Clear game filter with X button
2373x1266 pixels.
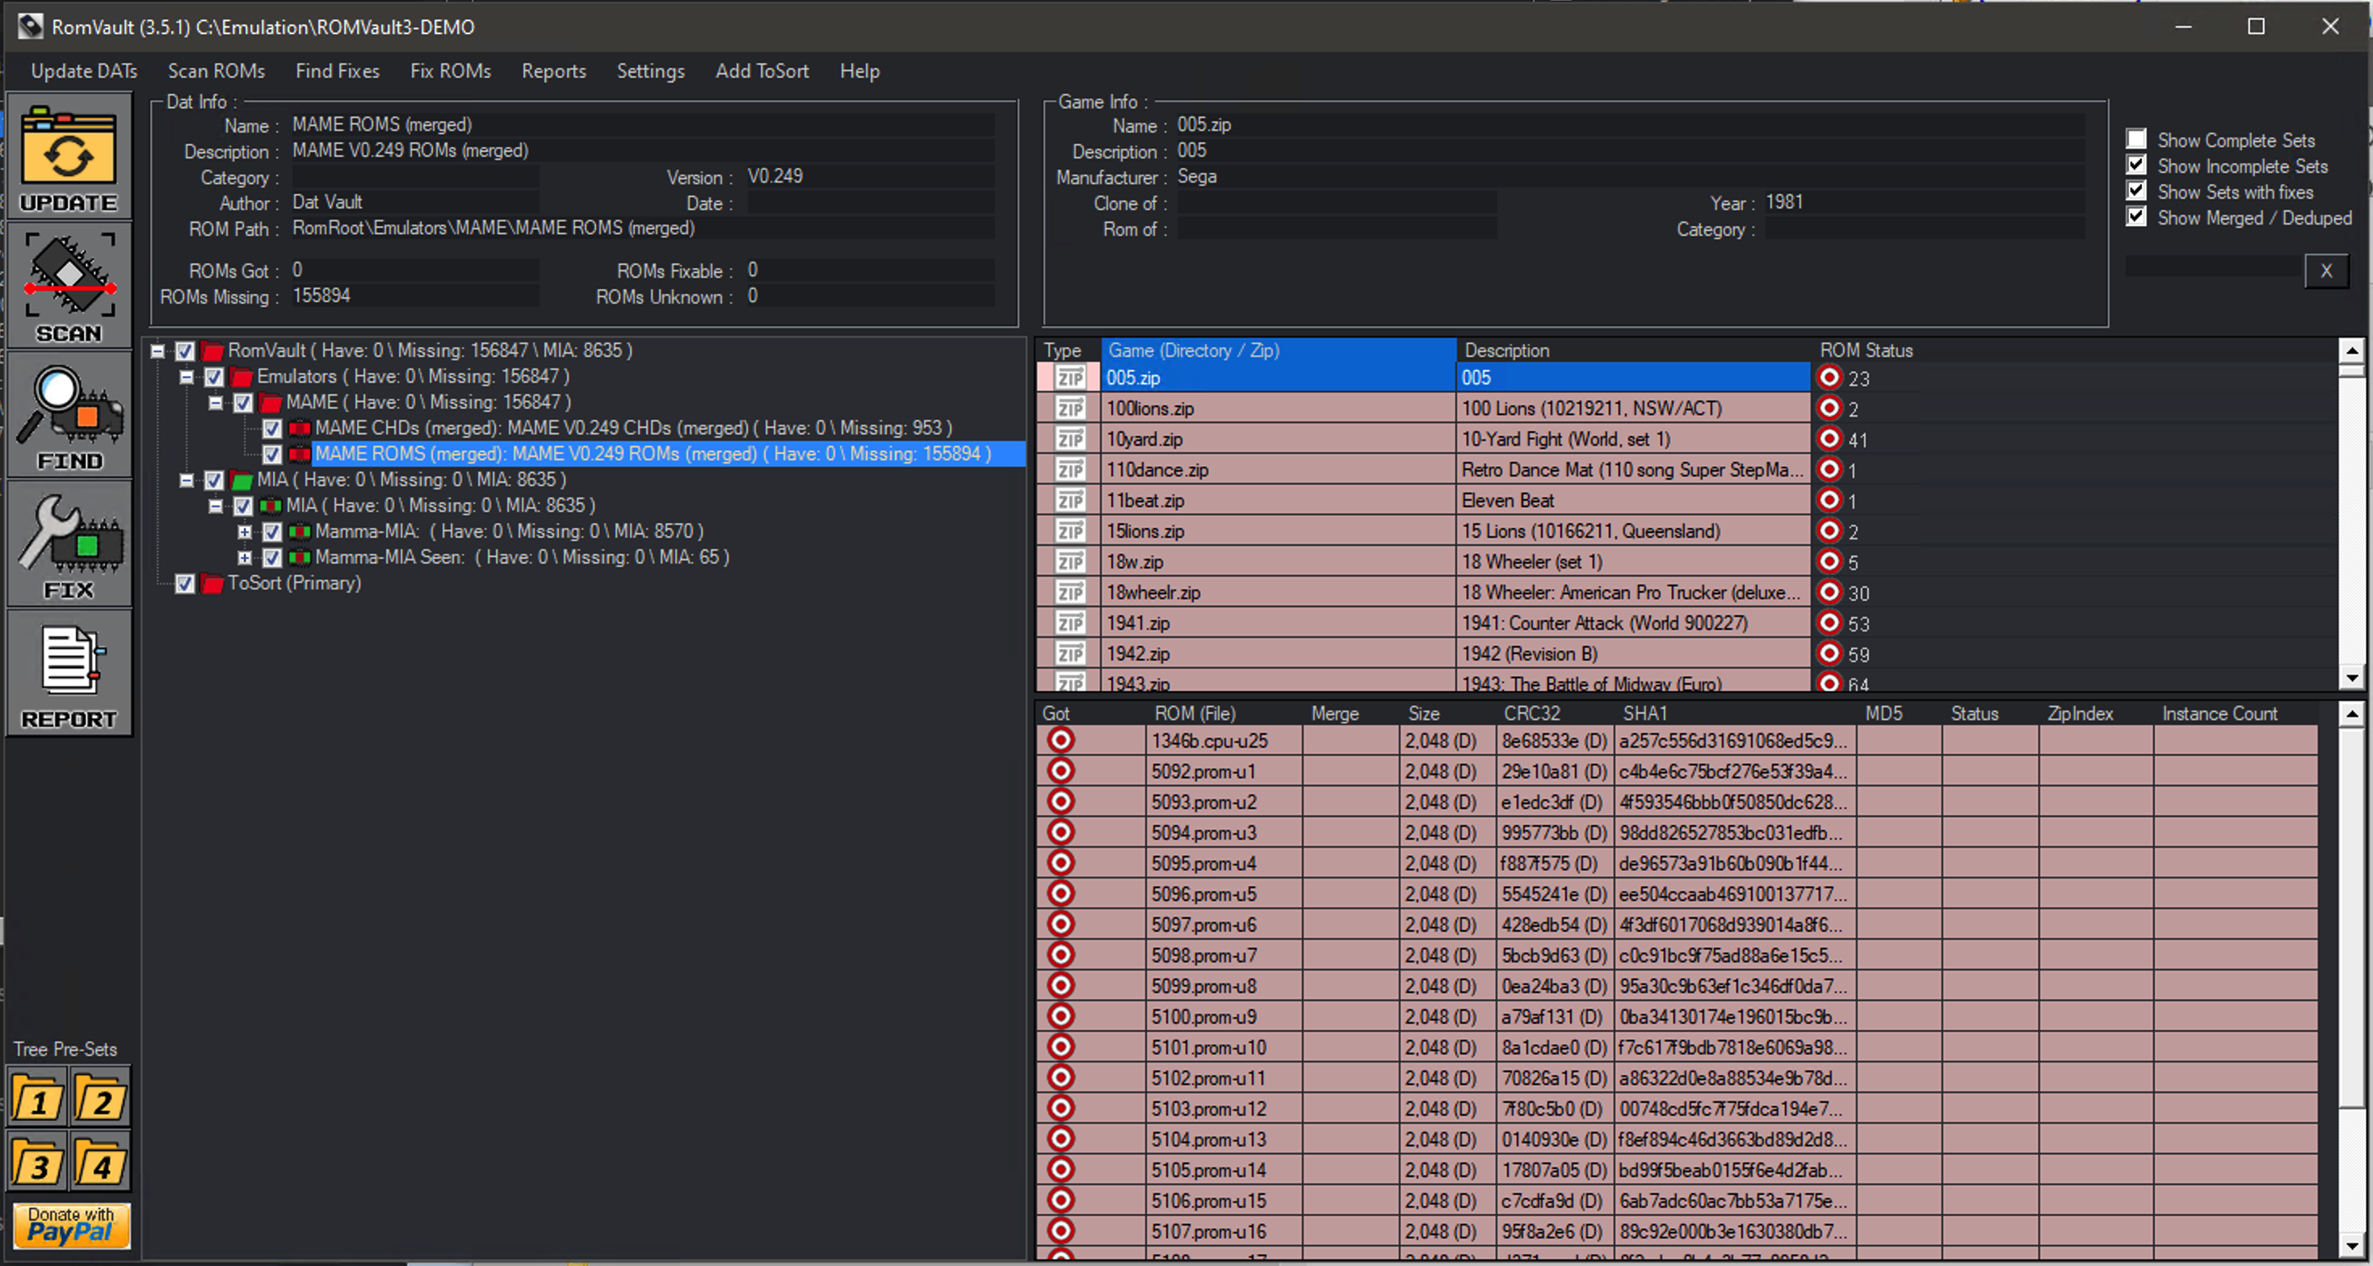pos(2326,270)
